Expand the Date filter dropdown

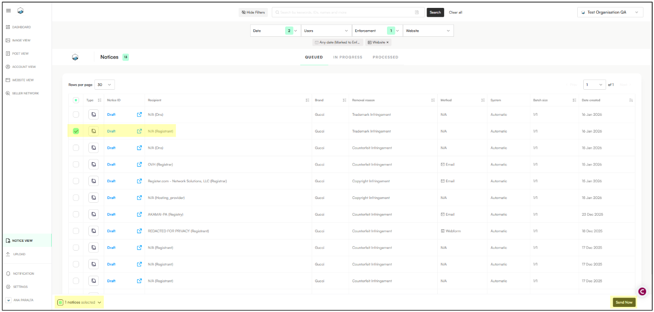275,31
